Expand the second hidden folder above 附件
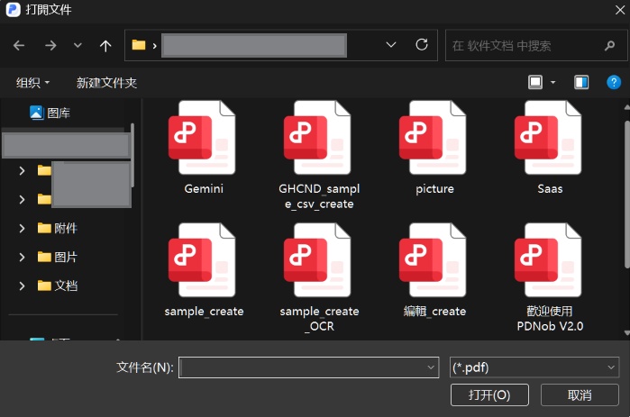 (x=22, y=199)
